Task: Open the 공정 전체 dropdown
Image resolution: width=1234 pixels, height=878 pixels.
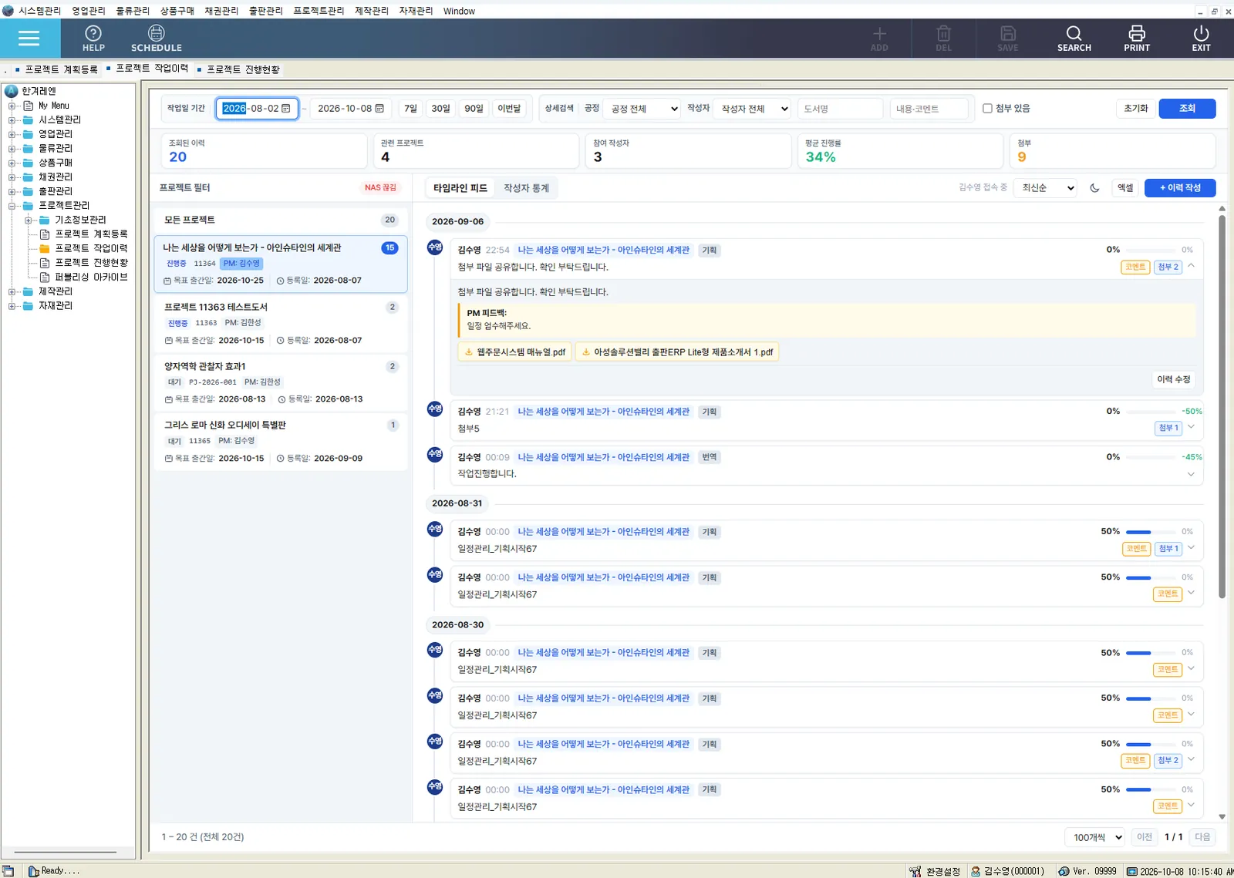Action: 643,109
